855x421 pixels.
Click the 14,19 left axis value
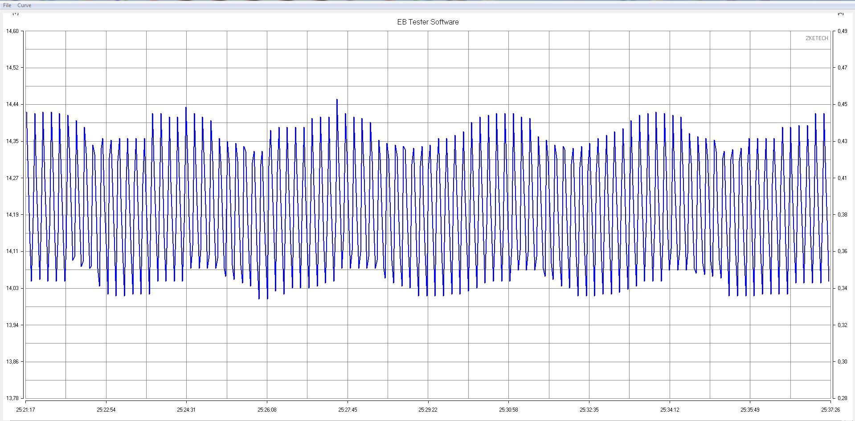coord(12,215)
